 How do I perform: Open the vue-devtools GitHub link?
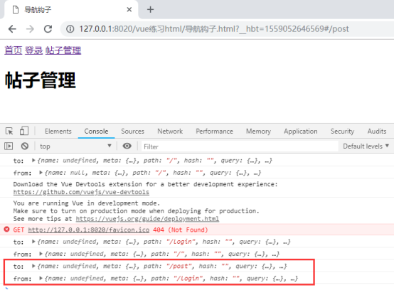click(x=81, y=192)
